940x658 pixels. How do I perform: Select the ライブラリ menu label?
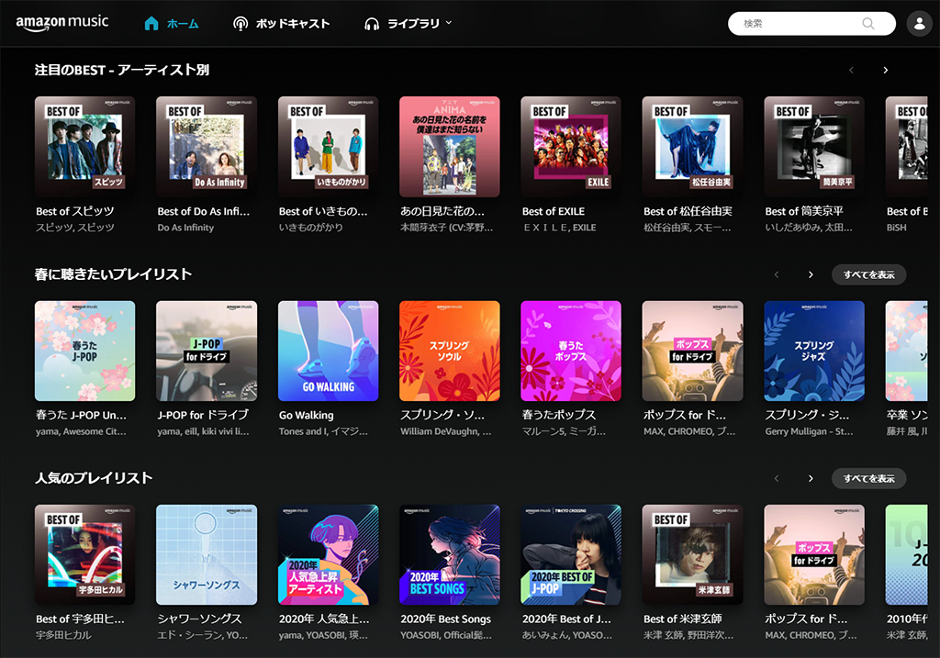click(413, 24)
